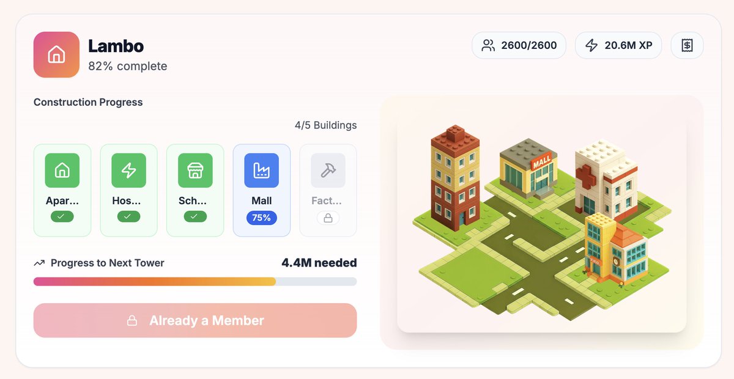Click the Hospital completed checkmark badge

pos(128,216)
